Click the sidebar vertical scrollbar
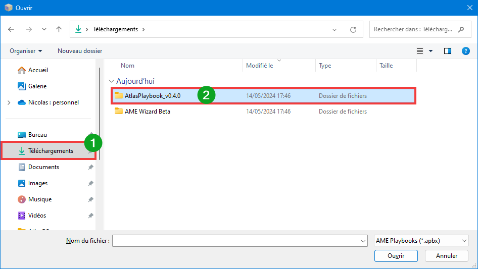Screen dimensions: 478x269 (100, 114)
